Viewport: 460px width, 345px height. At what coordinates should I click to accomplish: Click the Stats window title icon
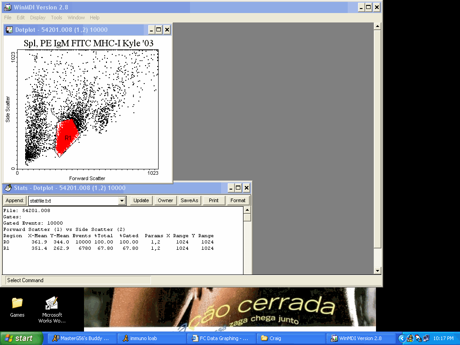8,188
